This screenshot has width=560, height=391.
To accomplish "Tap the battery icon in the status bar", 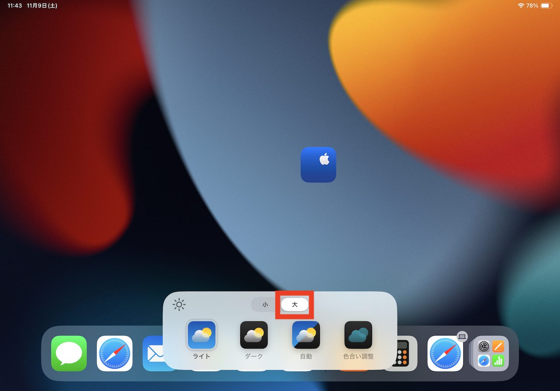I will click(547, 6).
